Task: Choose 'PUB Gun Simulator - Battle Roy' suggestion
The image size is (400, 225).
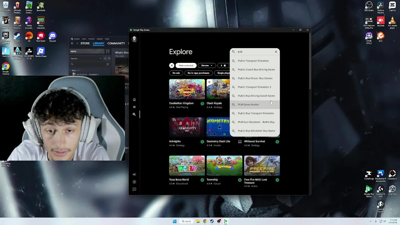Action: (x=255, y=122)
